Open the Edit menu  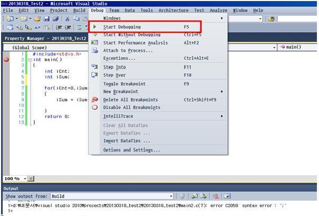pos(24,11)
